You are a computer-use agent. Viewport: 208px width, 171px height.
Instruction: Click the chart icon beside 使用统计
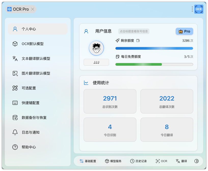(86, 83)
